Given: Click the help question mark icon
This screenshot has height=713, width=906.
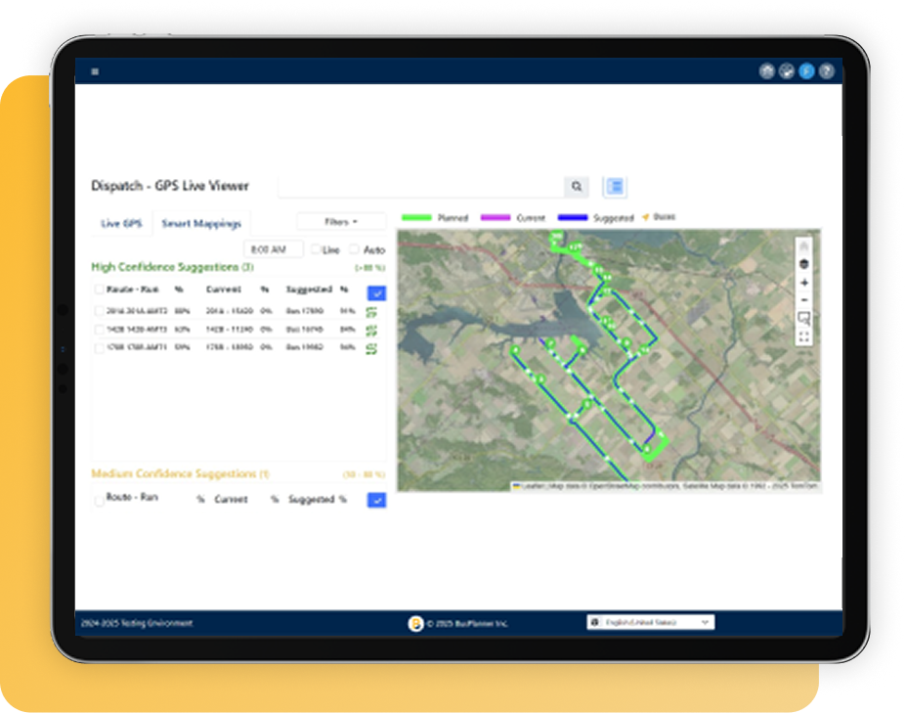Looking at the screenshot, I should 826,71.
